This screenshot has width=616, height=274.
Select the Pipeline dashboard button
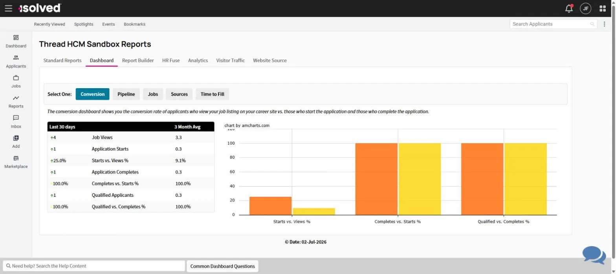(126, 94)
